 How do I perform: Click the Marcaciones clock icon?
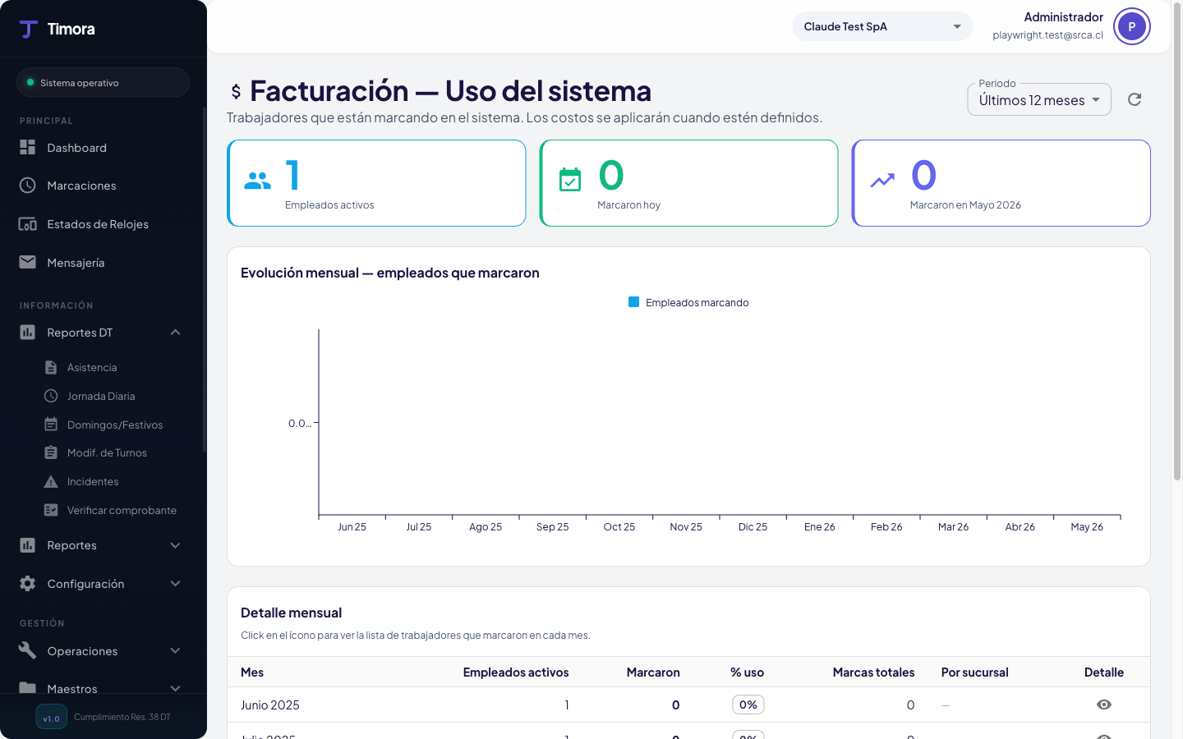click(28, 186)
